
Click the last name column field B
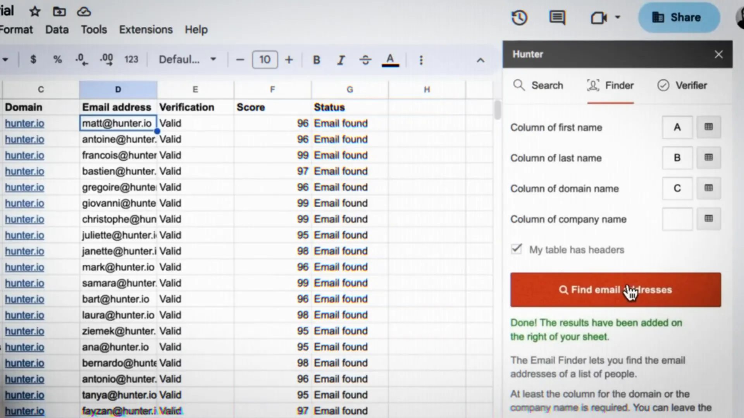[677, 158]
